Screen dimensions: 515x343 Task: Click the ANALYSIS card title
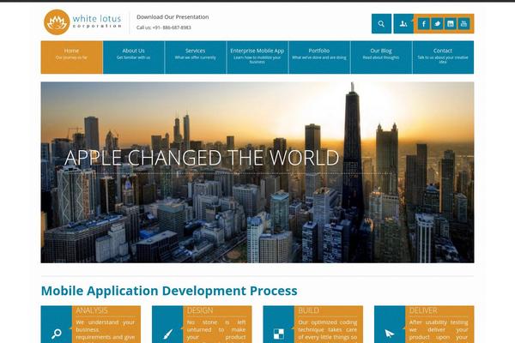(92, 310)
